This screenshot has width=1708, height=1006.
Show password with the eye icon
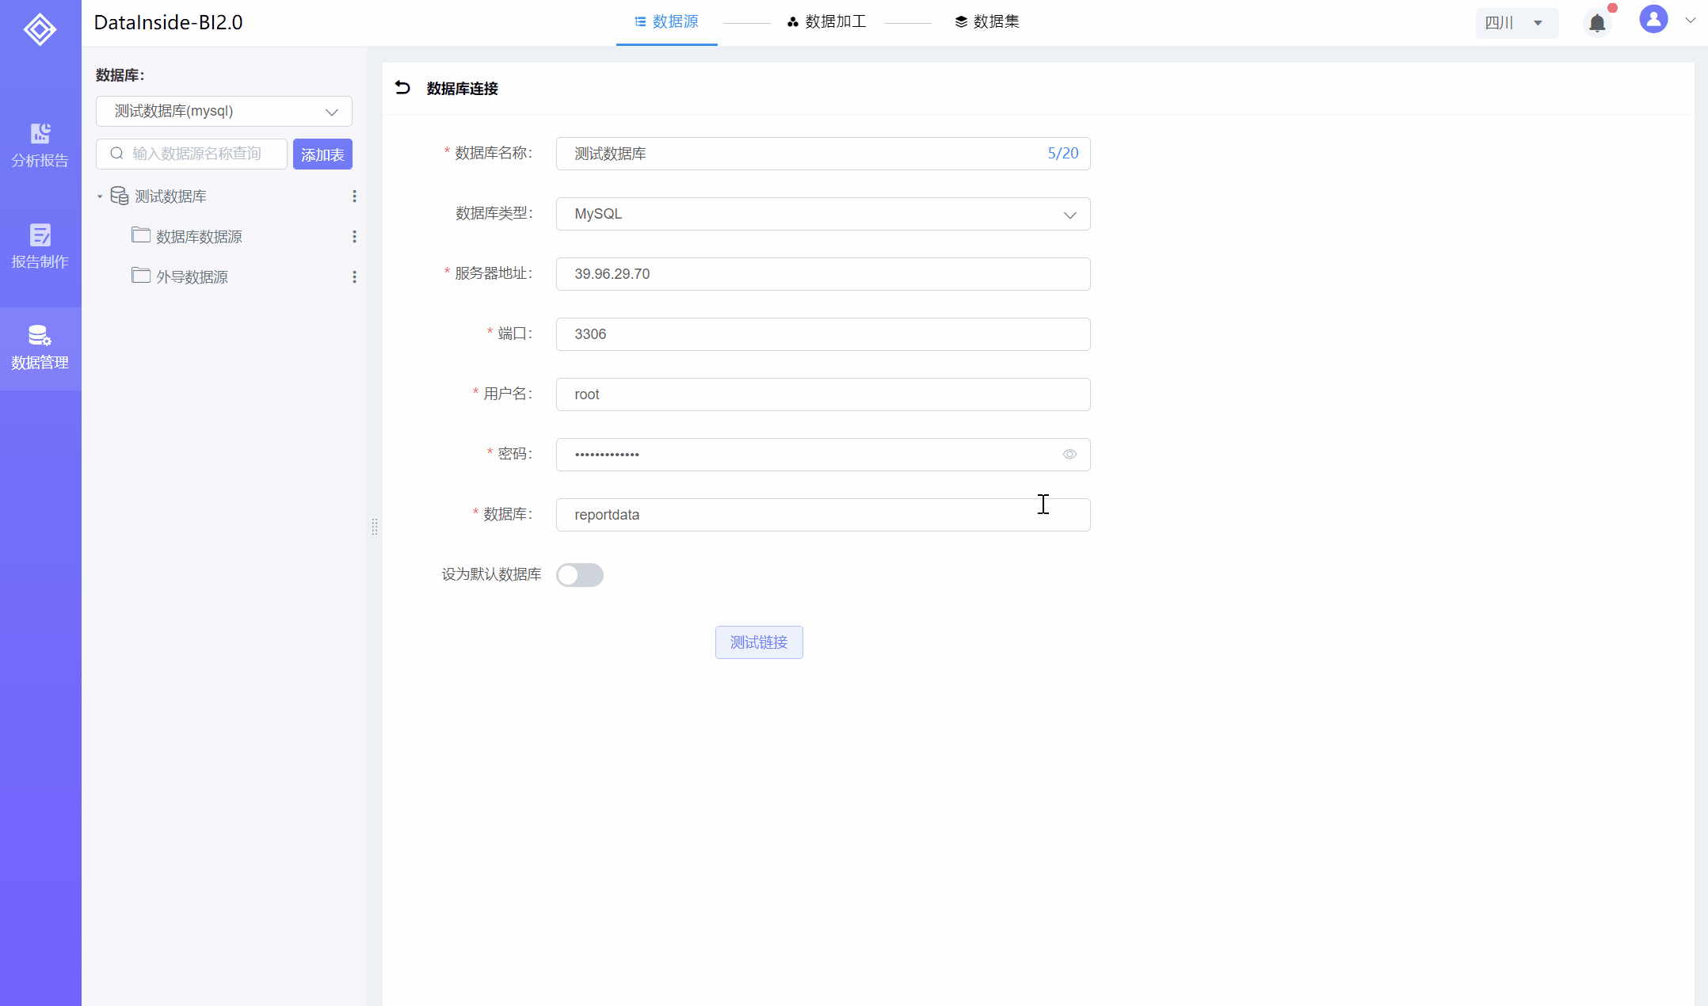[1069, 454]
